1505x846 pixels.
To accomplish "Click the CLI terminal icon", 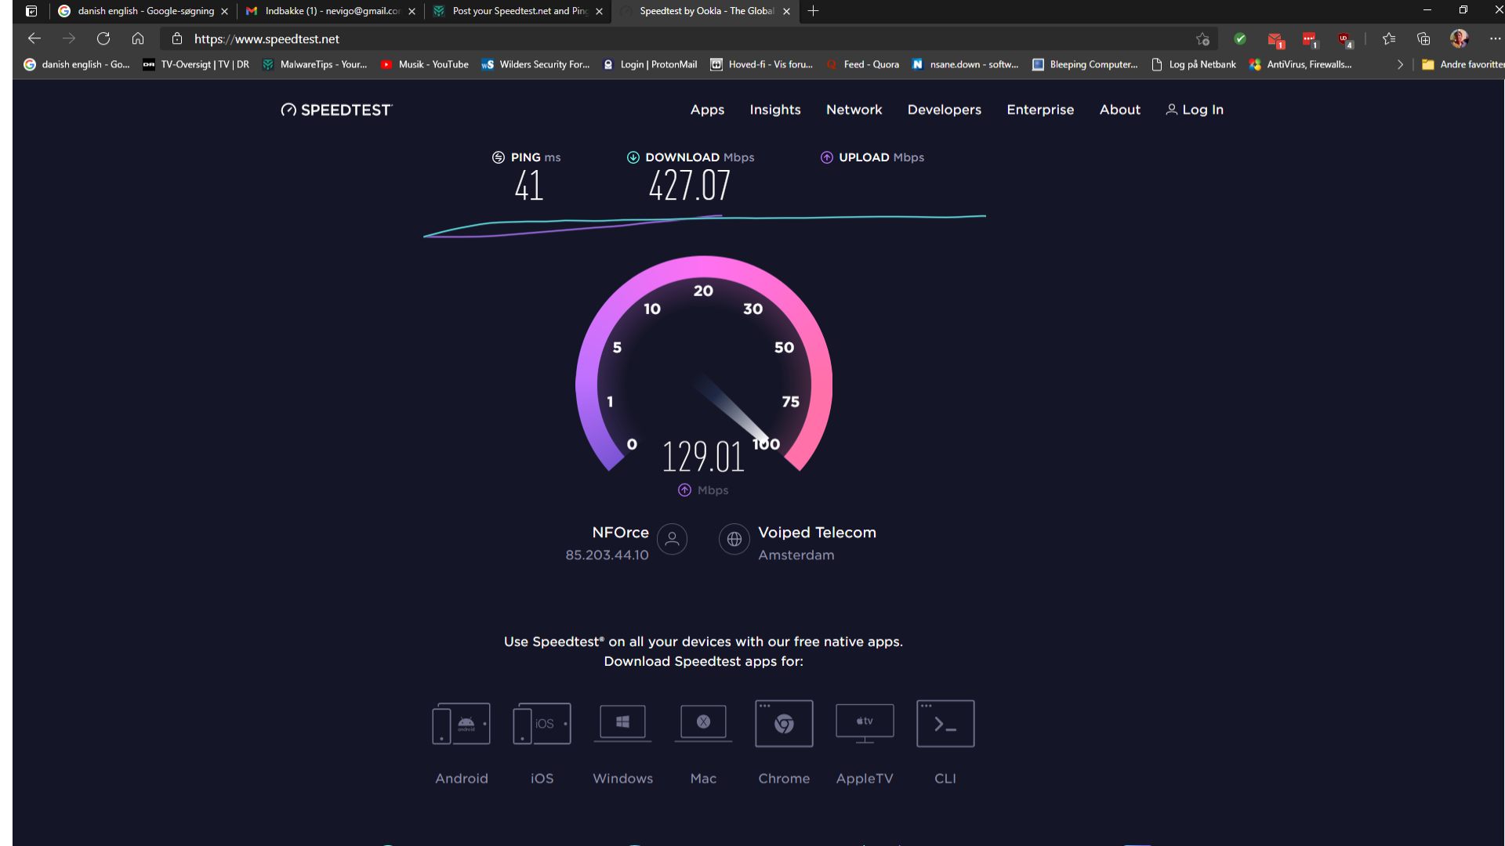I will click(945, 724).
